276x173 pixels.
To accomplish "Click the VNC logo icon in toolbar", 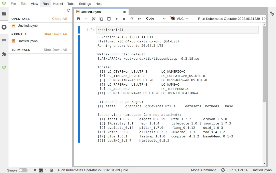I will 173,18.
